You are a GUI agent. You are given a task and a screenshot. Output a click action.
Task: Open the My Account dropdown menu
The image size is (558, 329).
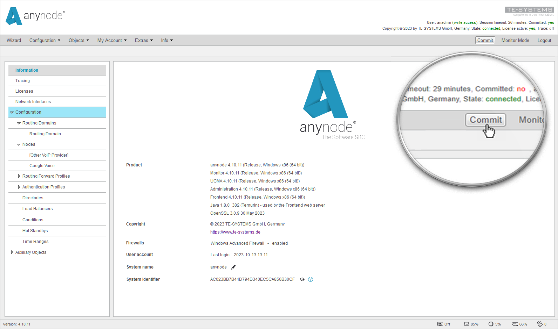(112, 40)
